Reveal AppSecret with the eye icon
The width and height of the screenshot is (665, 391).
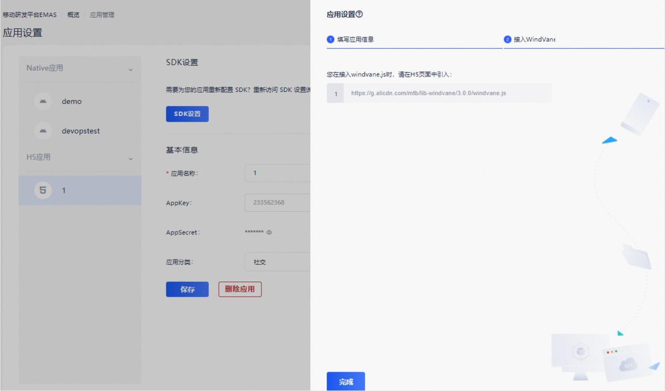[x=269, y=232]
